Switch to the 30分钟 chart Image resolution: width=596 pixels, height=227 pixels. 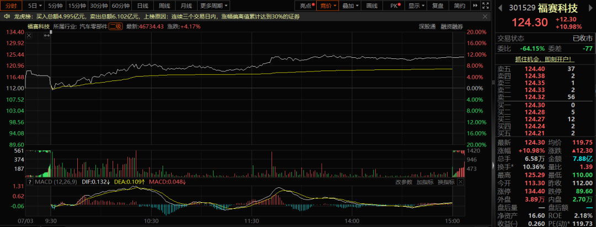tap(99, 6)
